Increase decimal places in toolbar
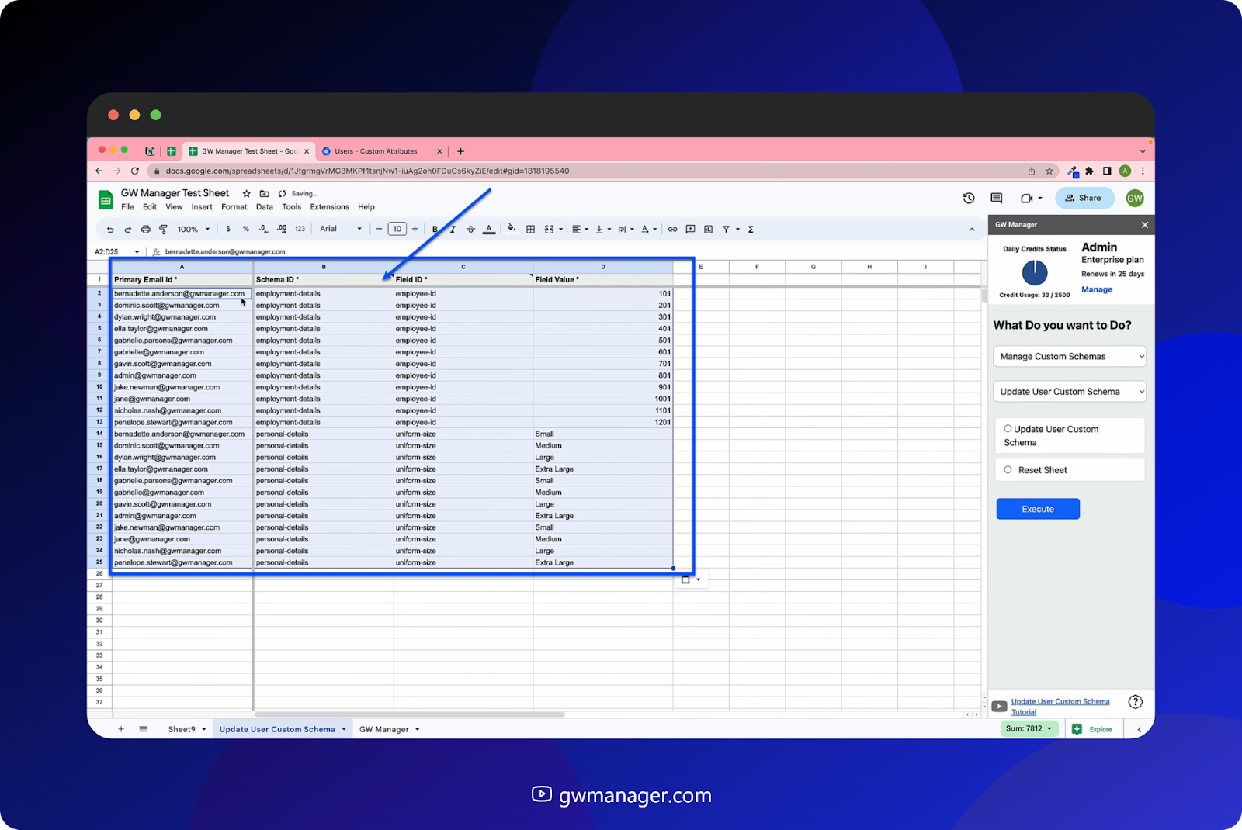1242x830 pixels. point(282,230)
